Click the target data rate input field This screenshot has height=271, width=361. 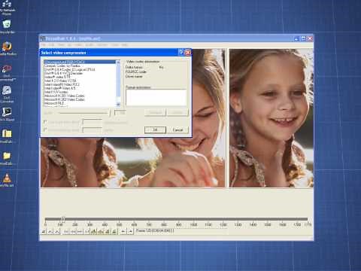coord(93,122)
